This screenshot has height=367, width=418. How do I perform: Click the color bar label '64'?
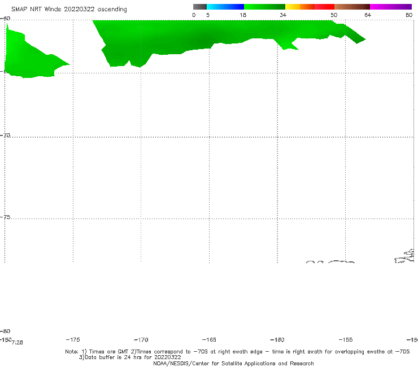(x=368, y=15)
